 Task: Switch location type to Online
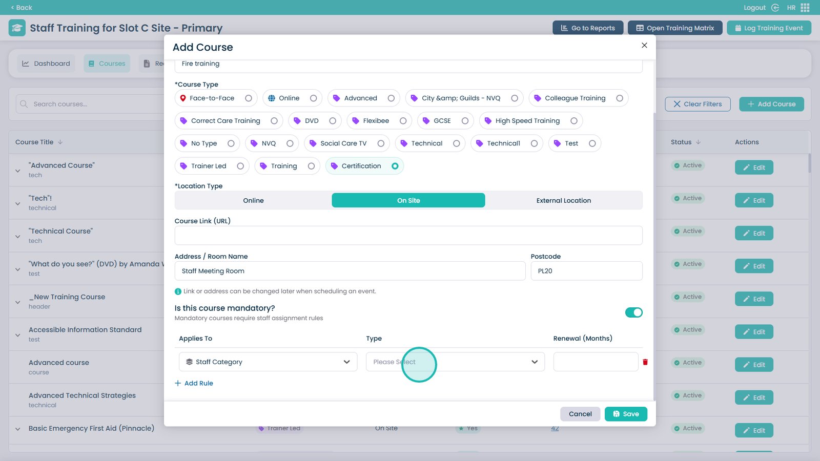click(x=253, y=201)
